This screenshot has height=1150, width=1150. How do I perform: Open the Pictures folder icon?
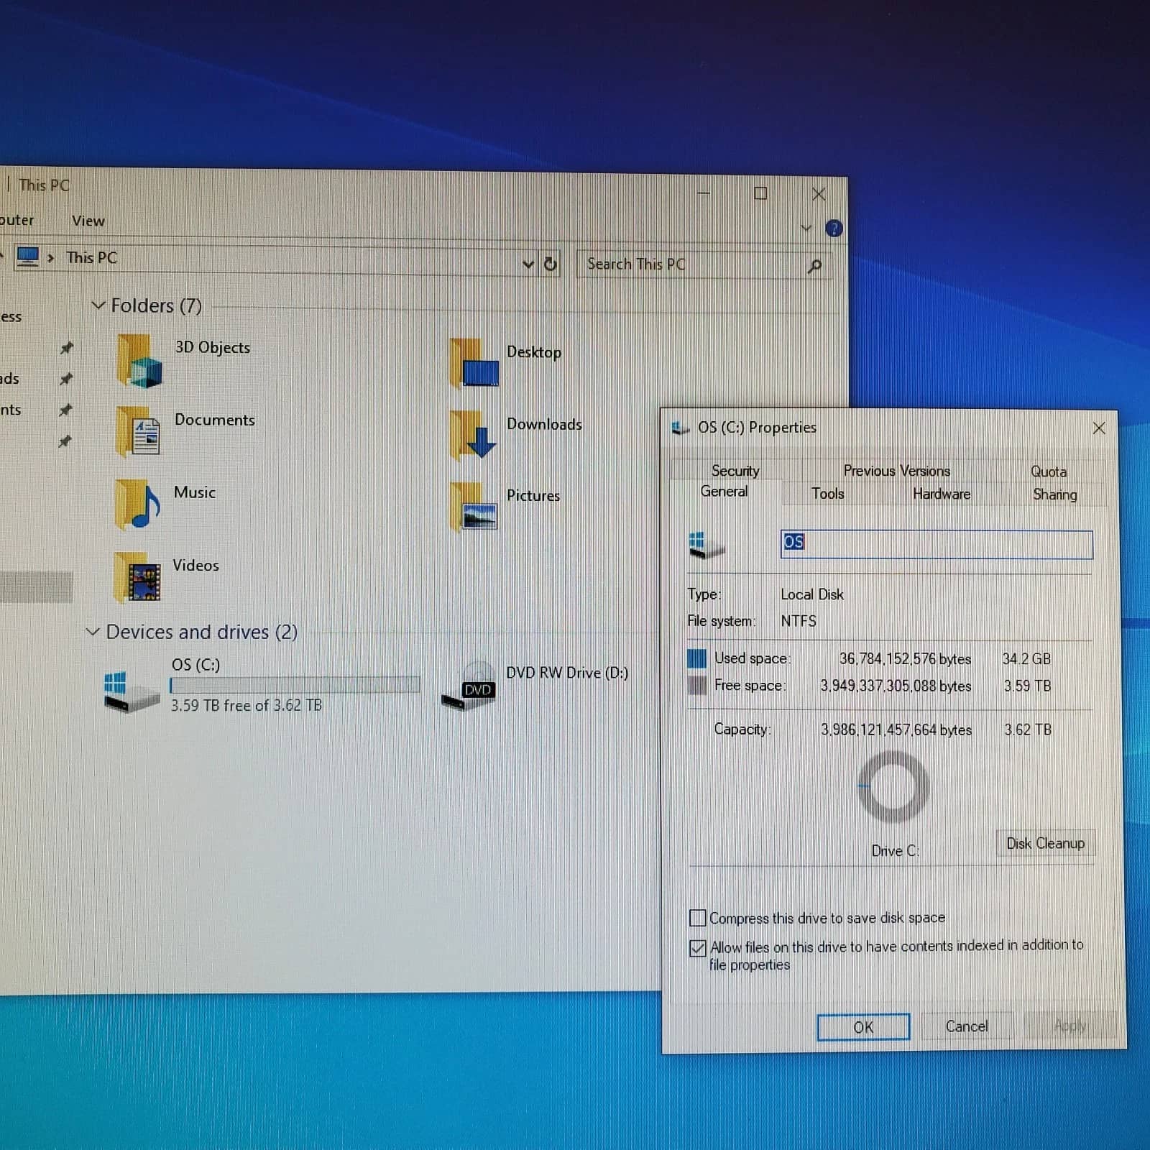473,507
